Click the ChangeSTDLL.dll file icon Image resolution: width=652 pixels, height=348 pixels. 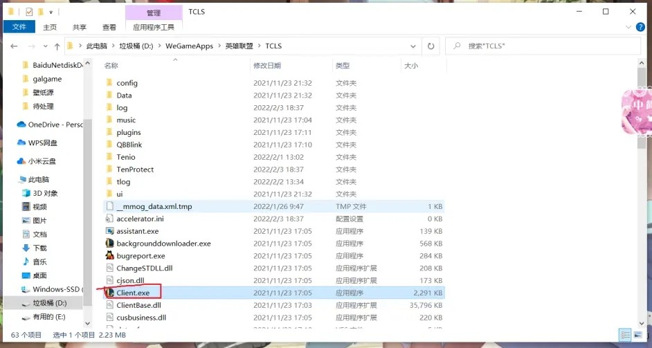click(110, 268)
